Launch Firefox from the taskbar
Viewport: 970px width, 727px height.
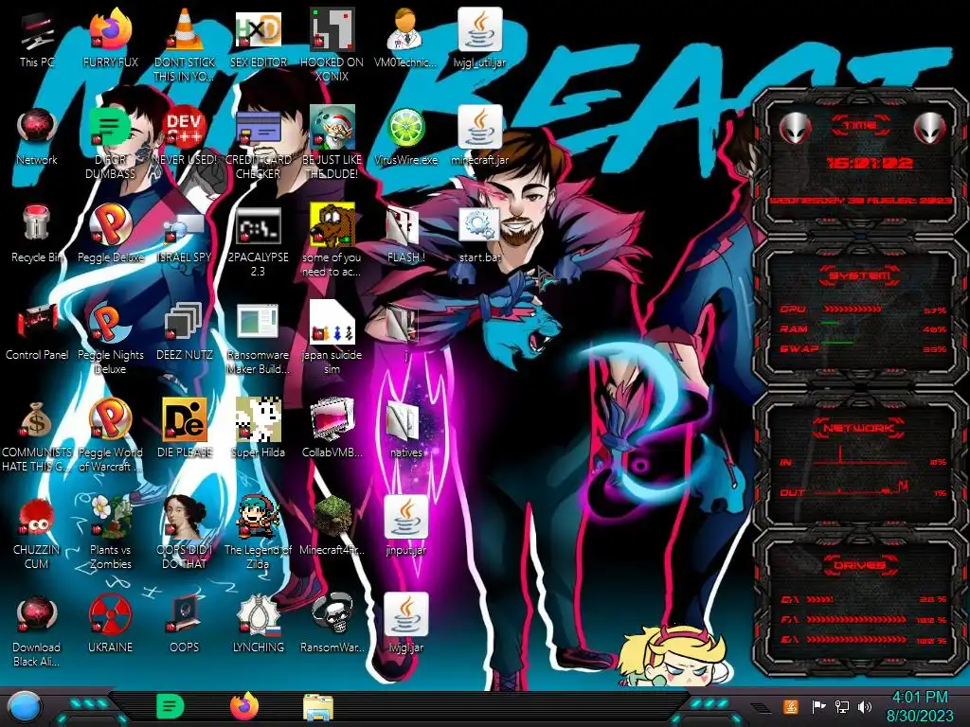tap(244, 706)
